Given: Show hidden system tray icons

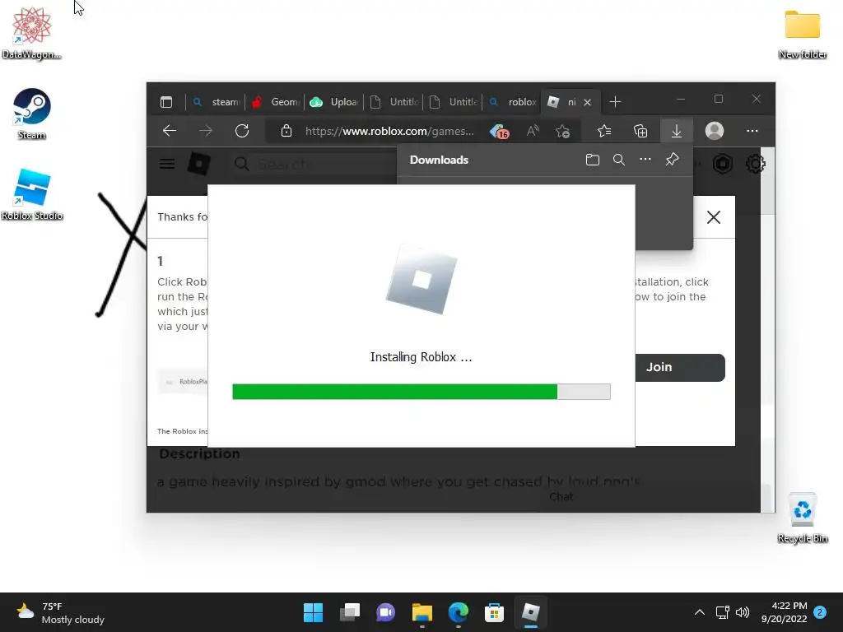Looking at the screenshot, I should (700, 612).
